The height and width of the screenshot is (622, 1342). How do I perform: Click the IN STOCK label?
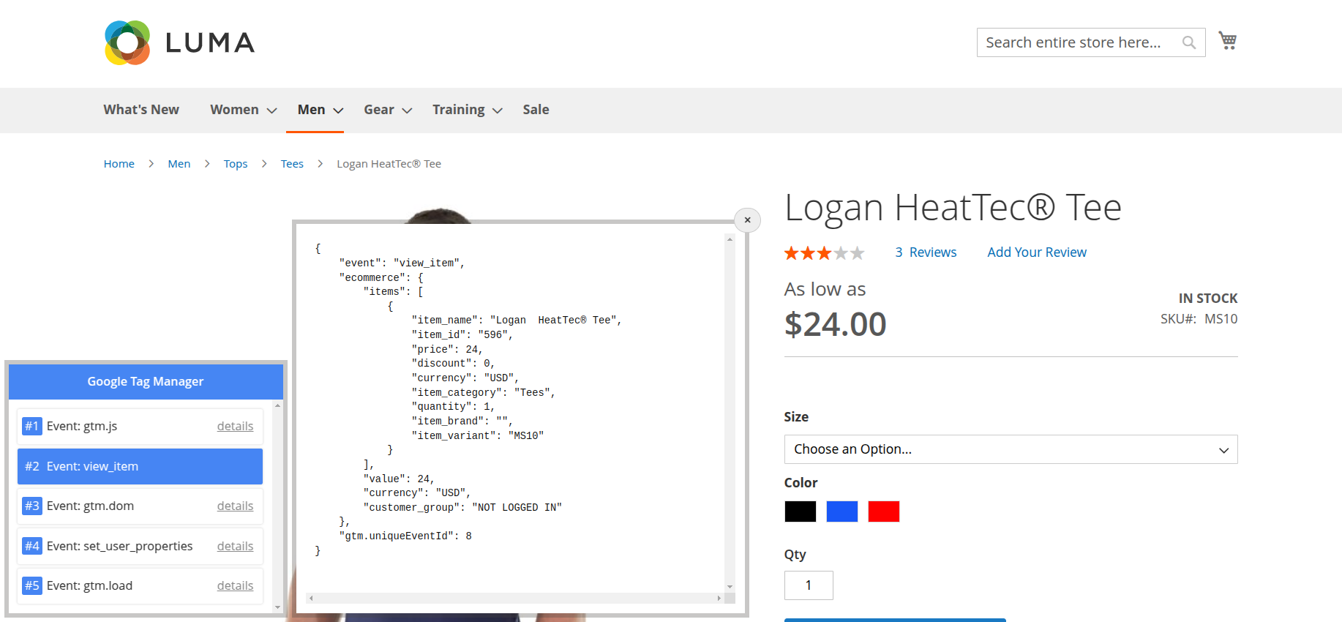[x=1208, y=299]
